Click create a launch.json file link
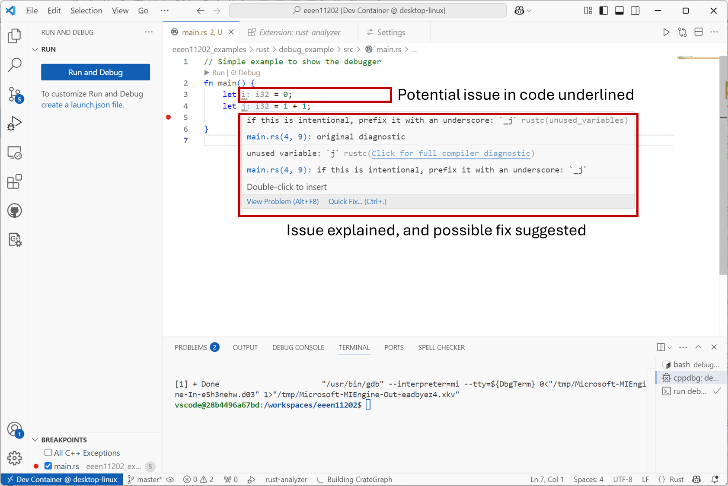Viewport: 728px width, 486px height. (82, 105)
